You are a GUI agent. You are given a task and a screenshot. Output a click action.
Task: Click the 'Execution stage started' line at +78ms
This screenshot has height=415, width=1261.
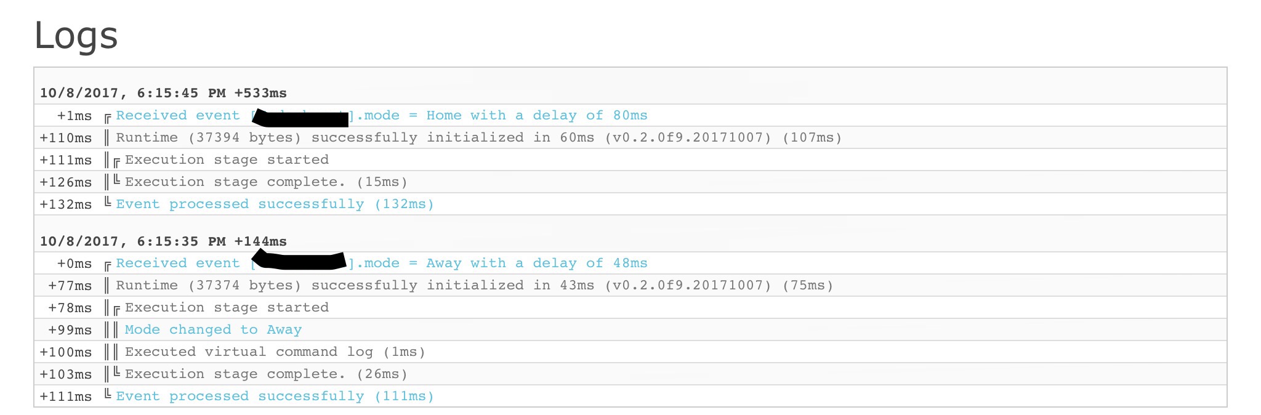click(227, 307)
